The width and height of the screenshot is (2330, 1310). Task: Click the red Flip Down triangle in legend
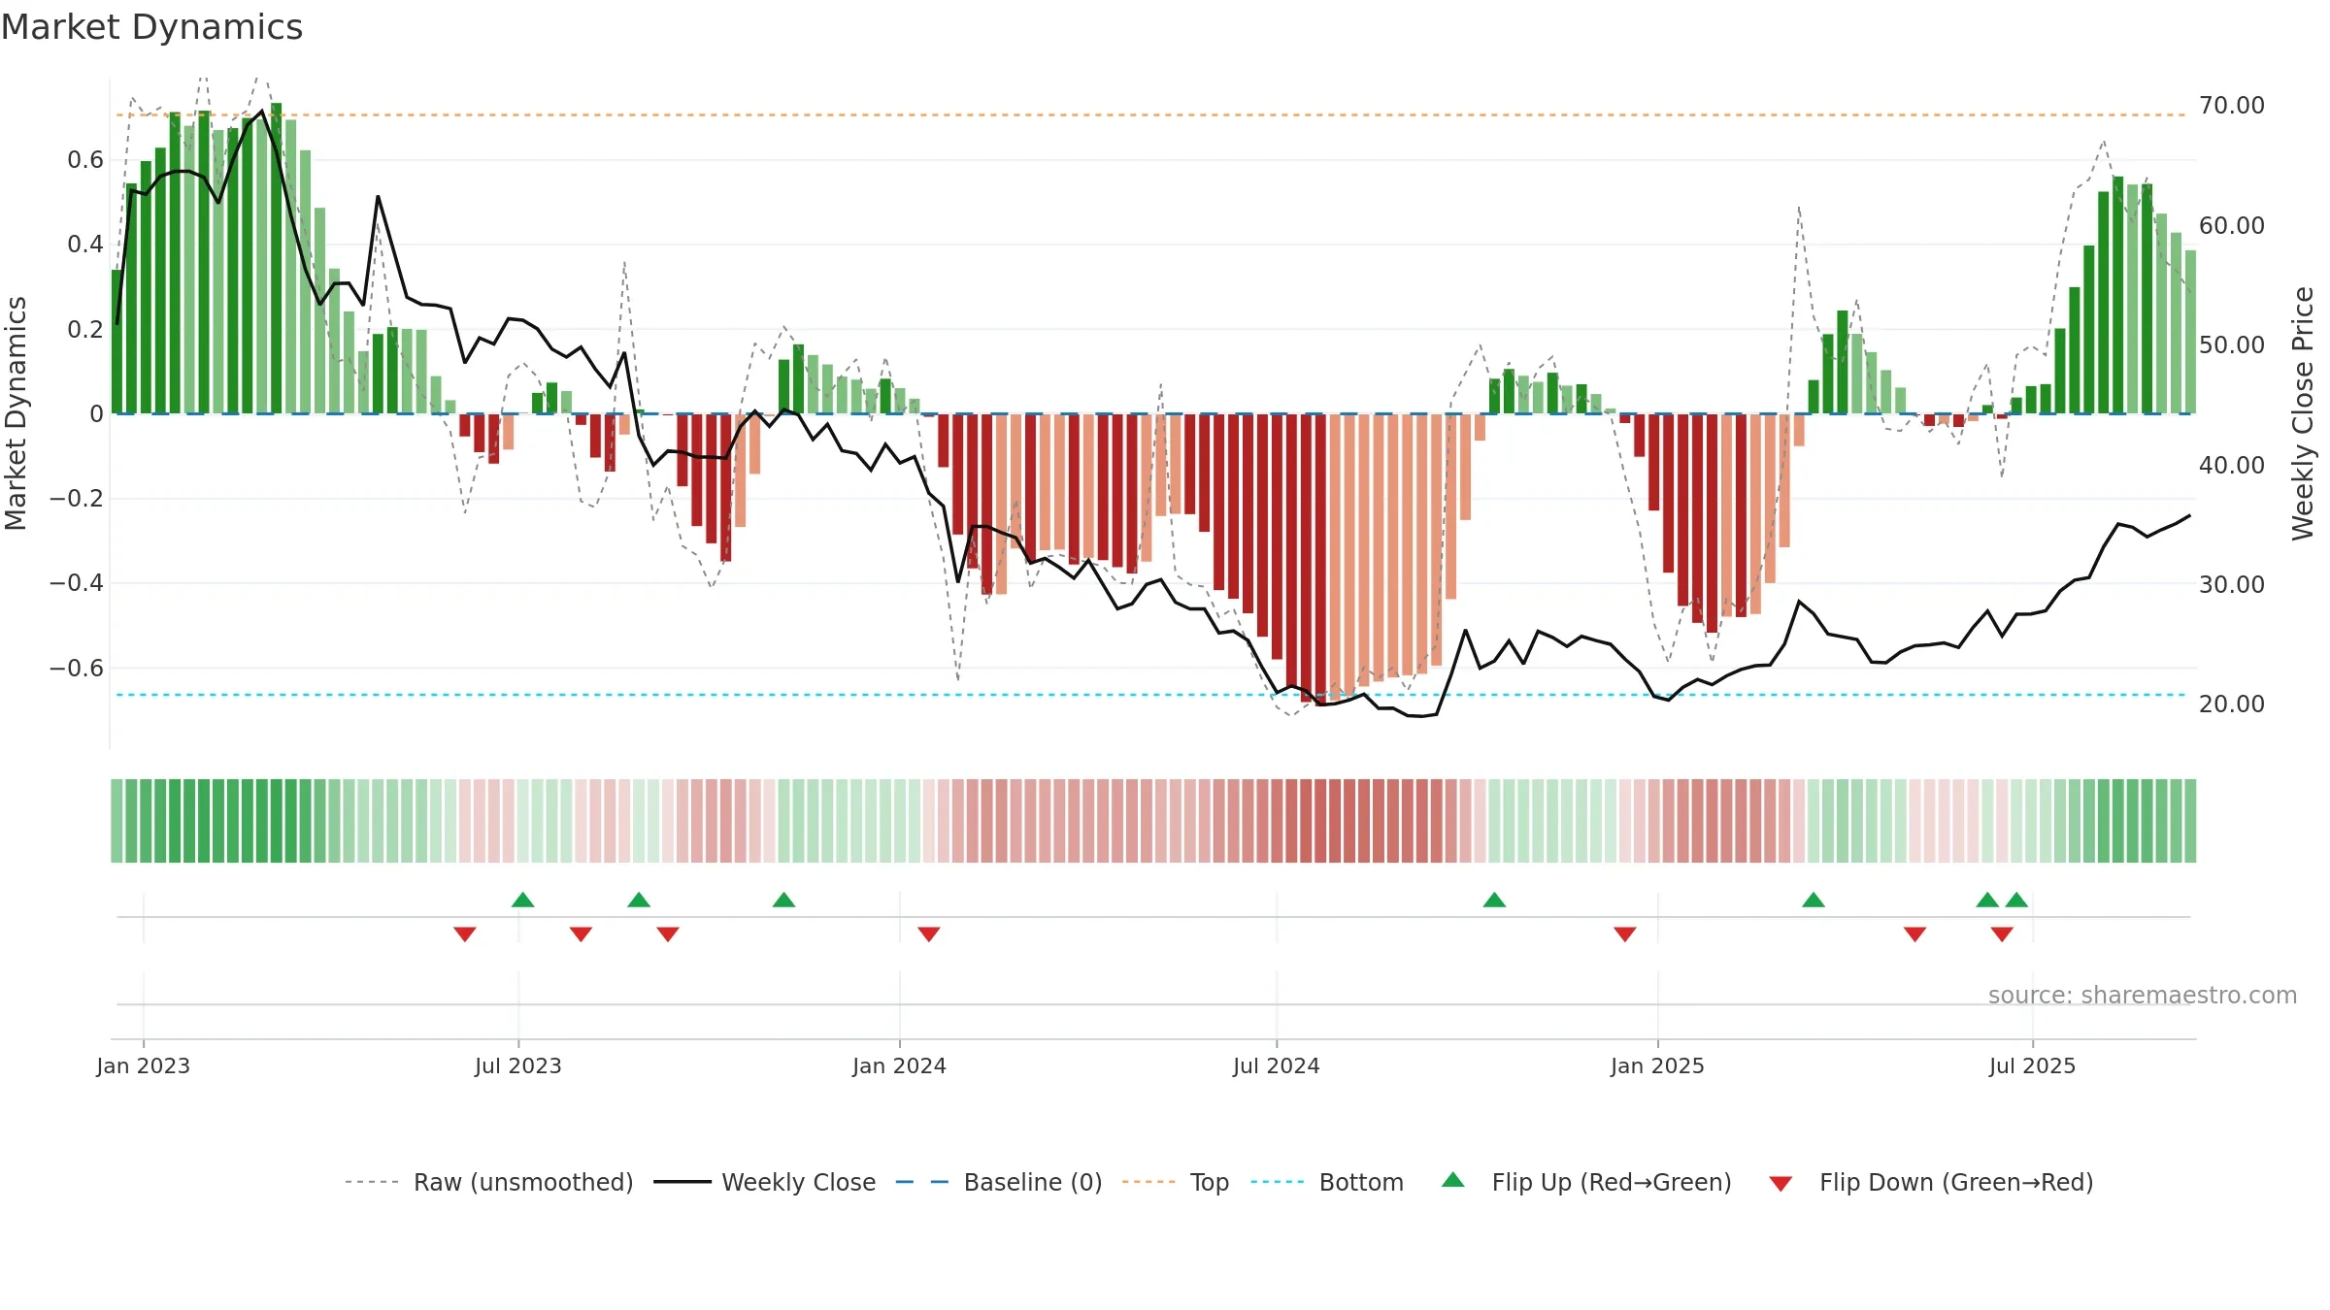1781,1184
